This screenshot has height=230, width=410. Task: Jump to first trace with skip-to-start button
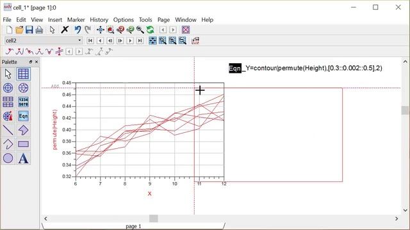click(x=90, y=40)
